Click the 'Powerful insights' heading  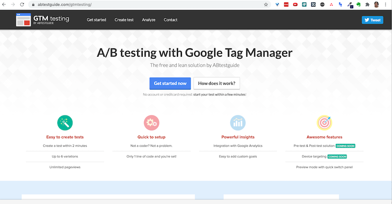tap(238, 137)
